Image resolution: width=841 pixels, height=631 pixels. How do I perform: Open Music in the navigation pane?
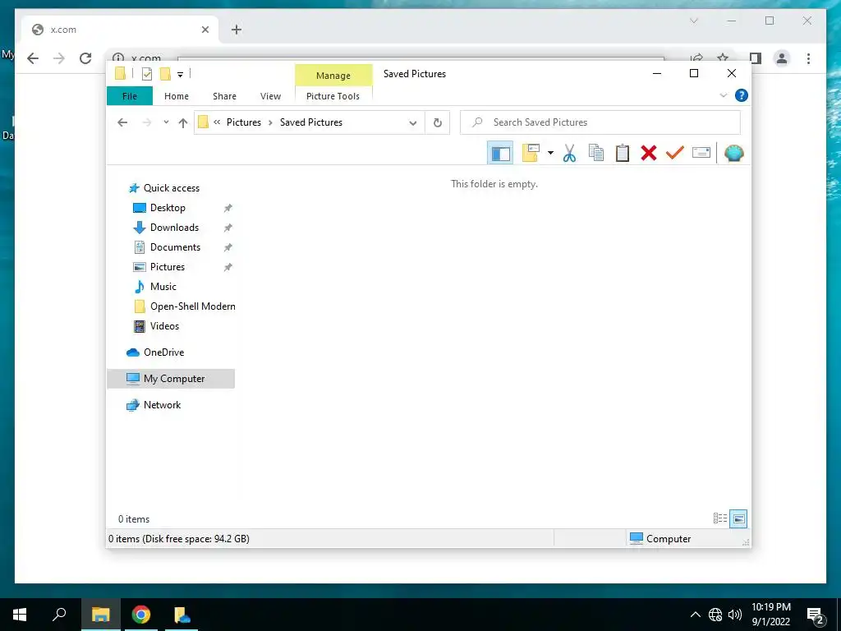coord(163,287)
